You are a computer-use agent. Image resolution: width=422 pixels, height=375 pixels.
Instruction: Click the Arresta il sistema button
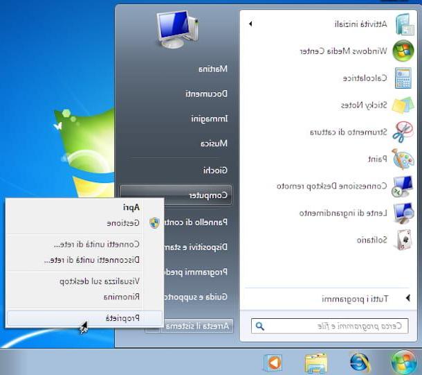197,326
